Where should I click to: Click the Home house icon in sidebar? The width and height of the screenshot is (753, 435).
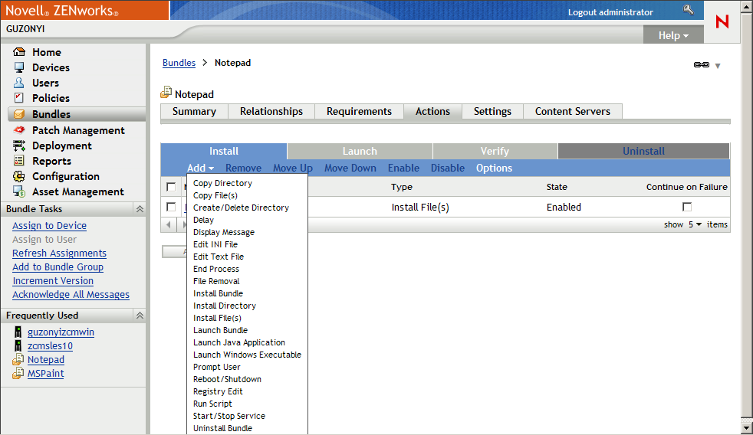click(x=18, y=52)
